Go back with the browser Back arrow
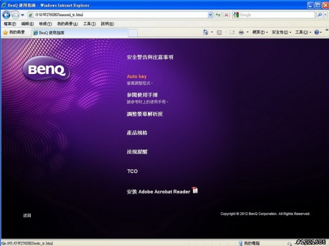 tap(6, 15)
